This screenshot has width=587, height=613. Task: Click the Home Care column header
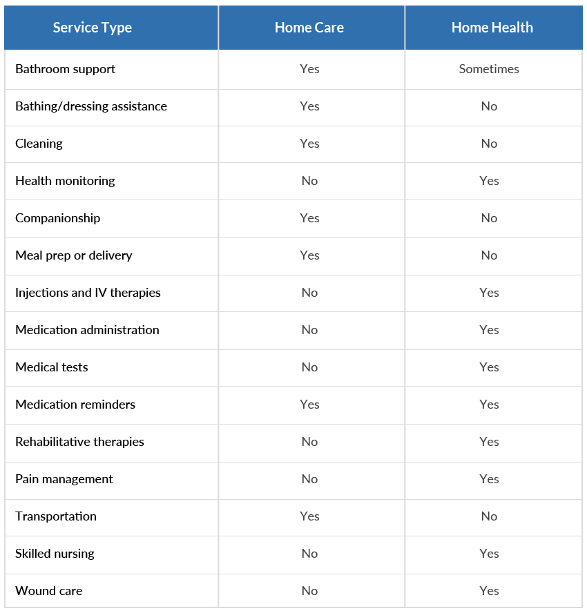click(x=309, y=28)
